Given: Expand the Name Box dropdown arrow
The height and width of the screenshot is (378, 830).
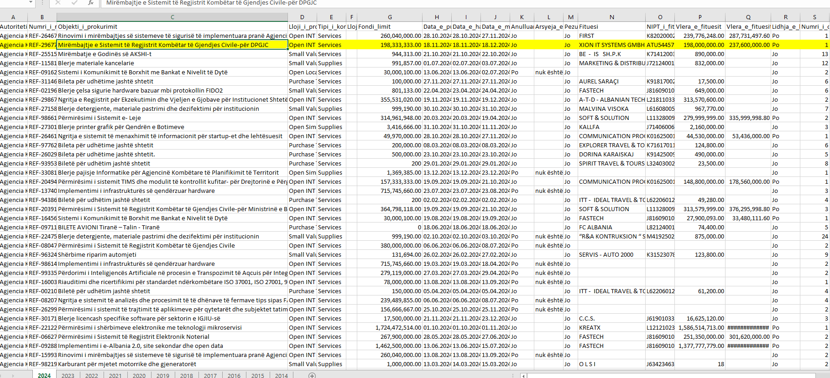Looking at the screenshot, I should tap(31, 3).
